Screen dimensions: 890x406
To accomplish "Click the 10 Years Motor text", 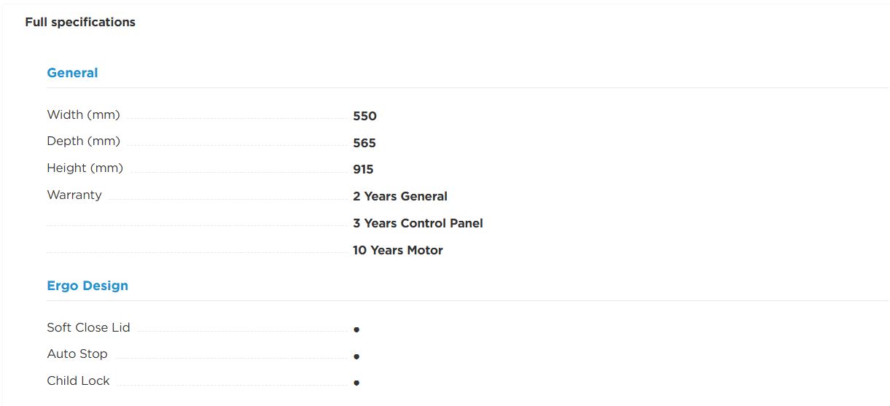I will [x=398, y=250].
